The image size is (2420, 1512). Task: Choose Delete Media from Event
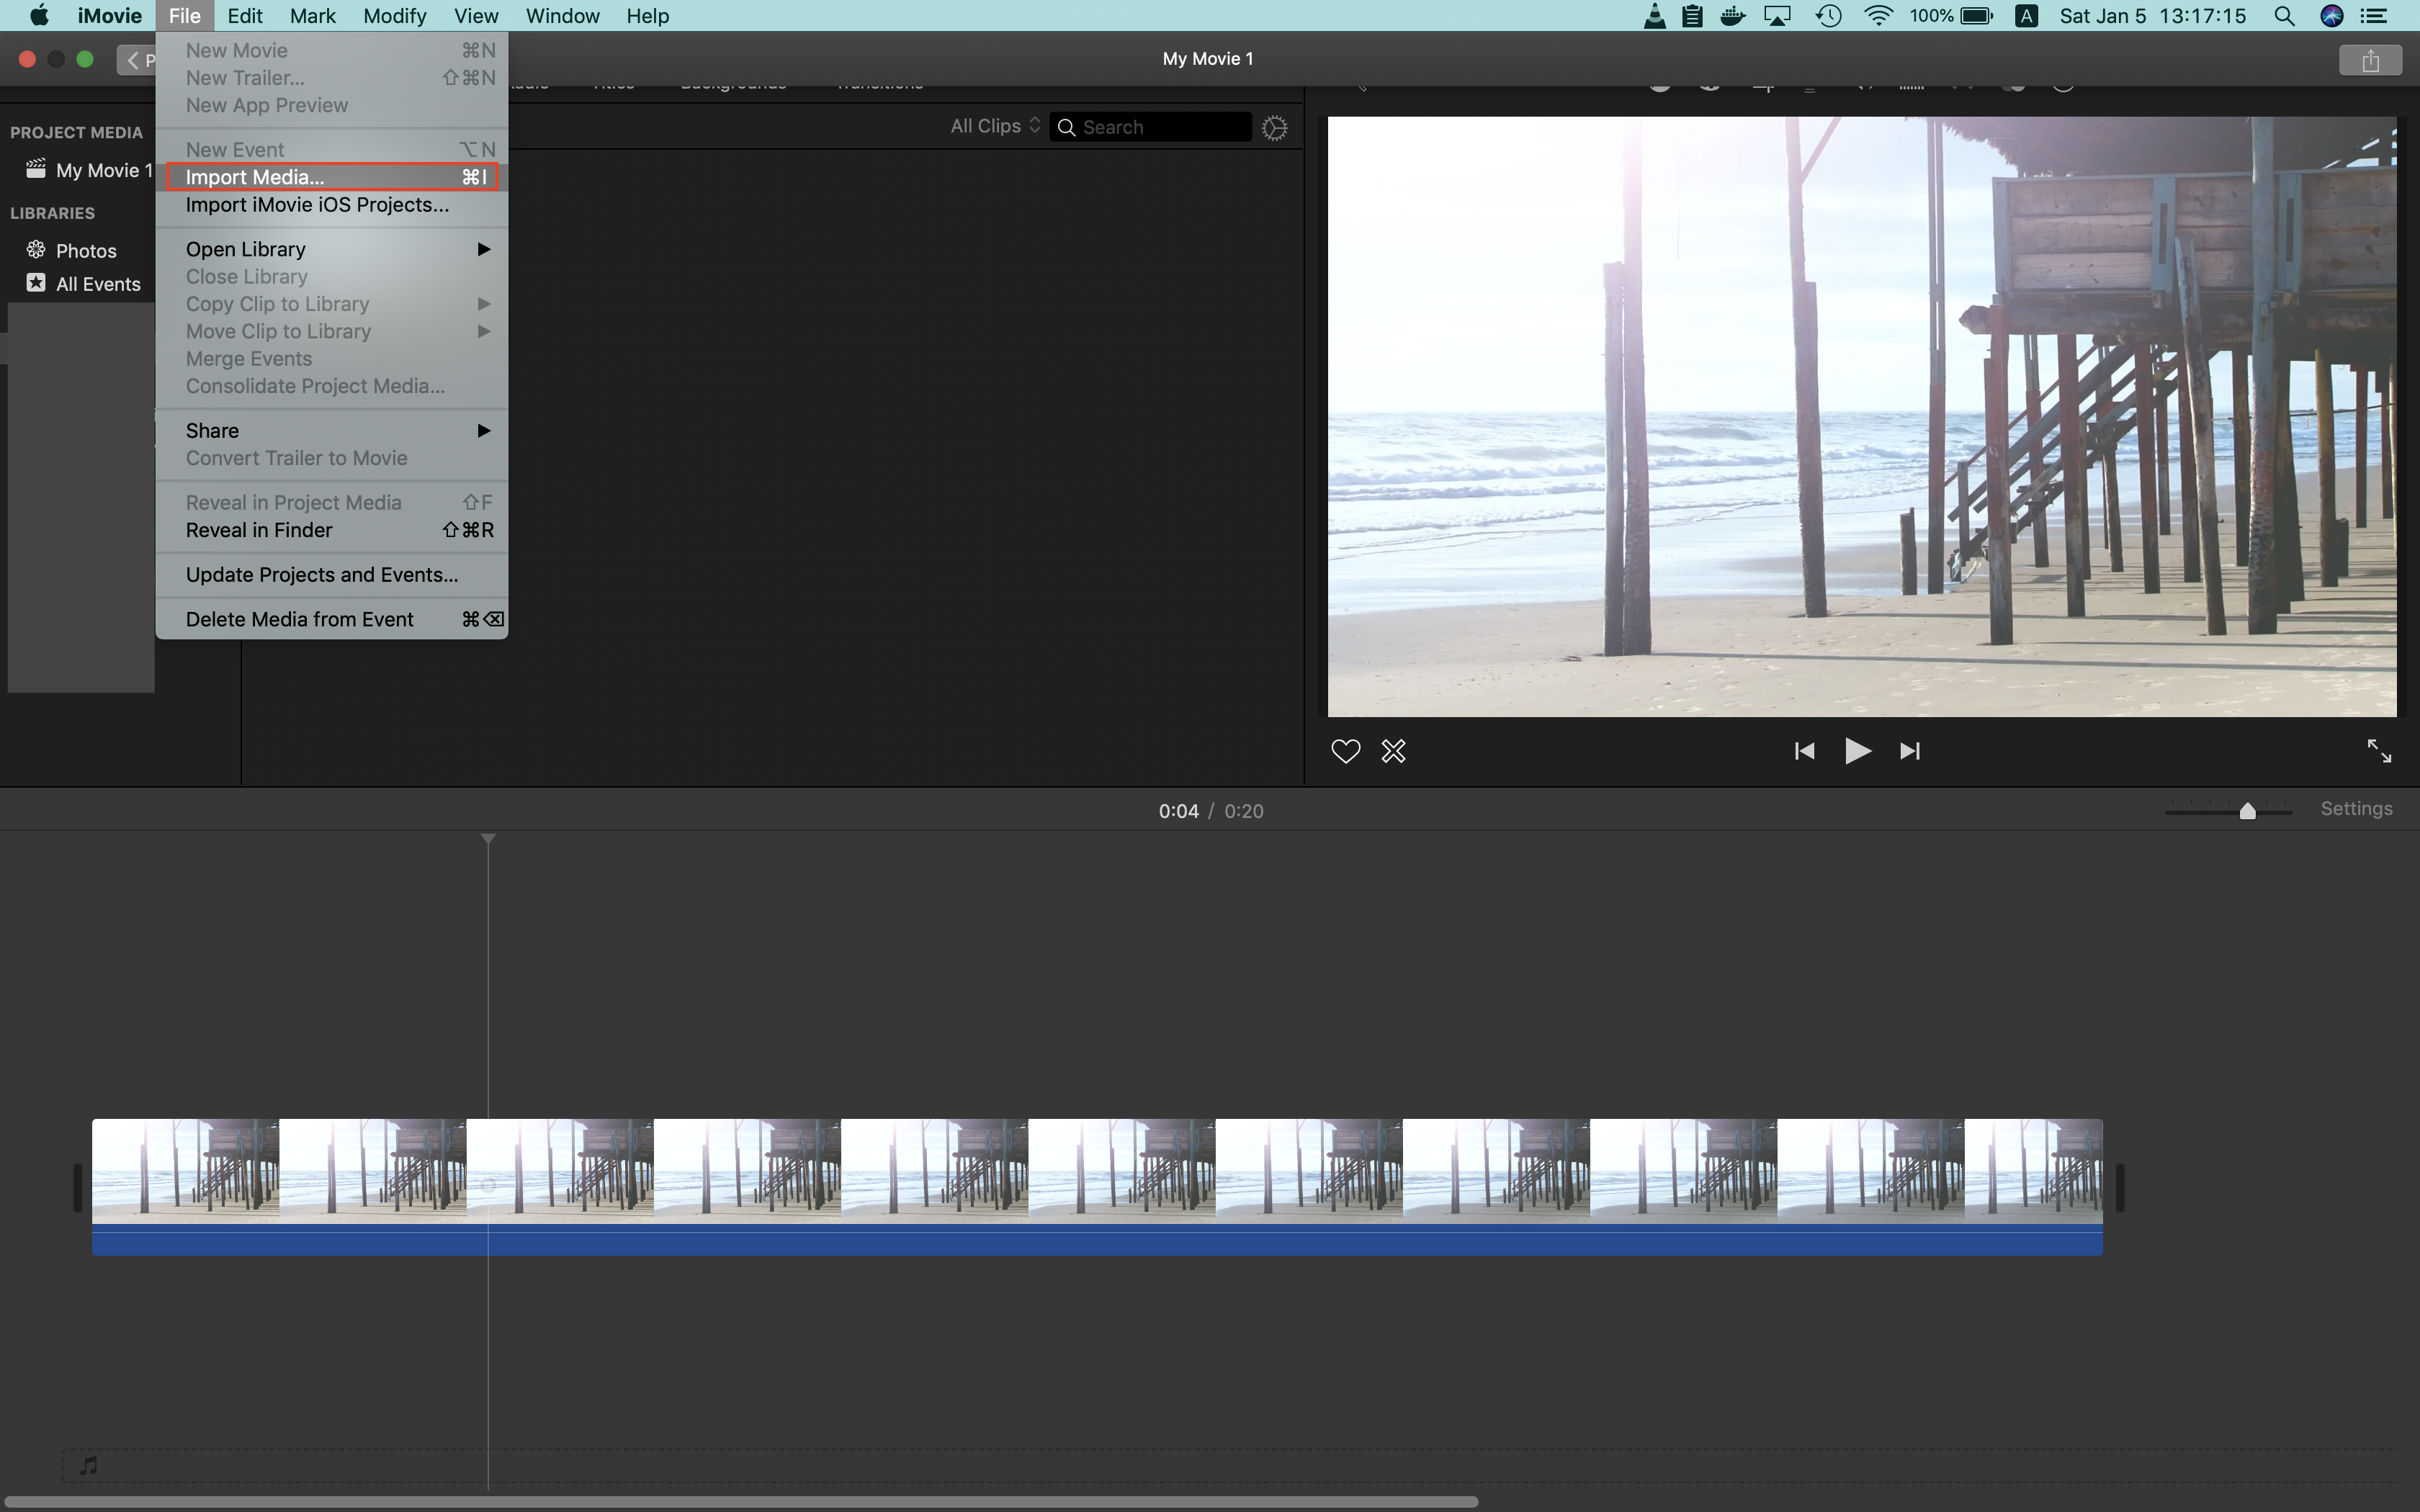[332, 619]
